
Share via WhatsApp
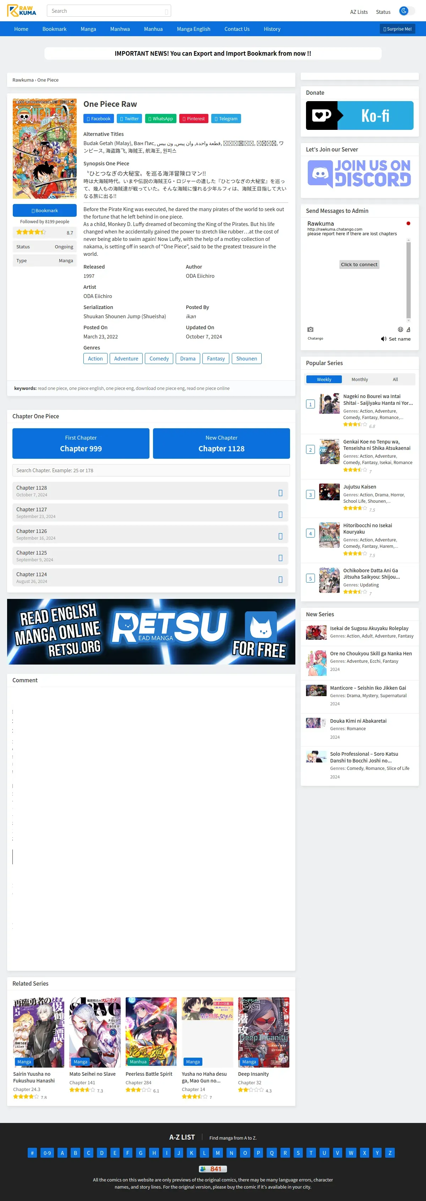tap(160, 119)
